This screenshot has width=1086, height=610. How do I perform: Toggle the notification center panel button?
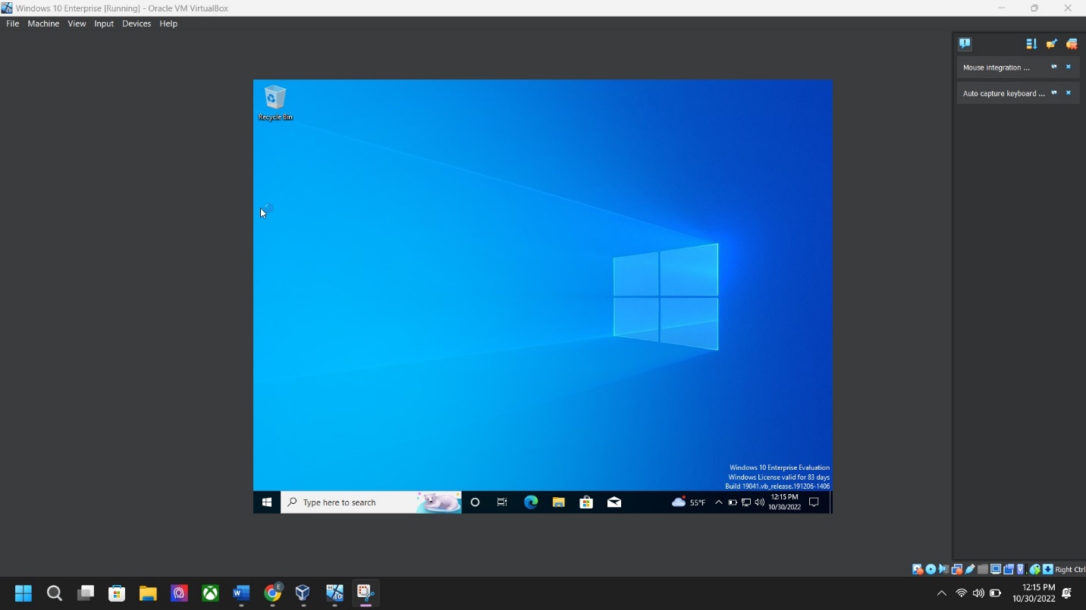(965, 44)
